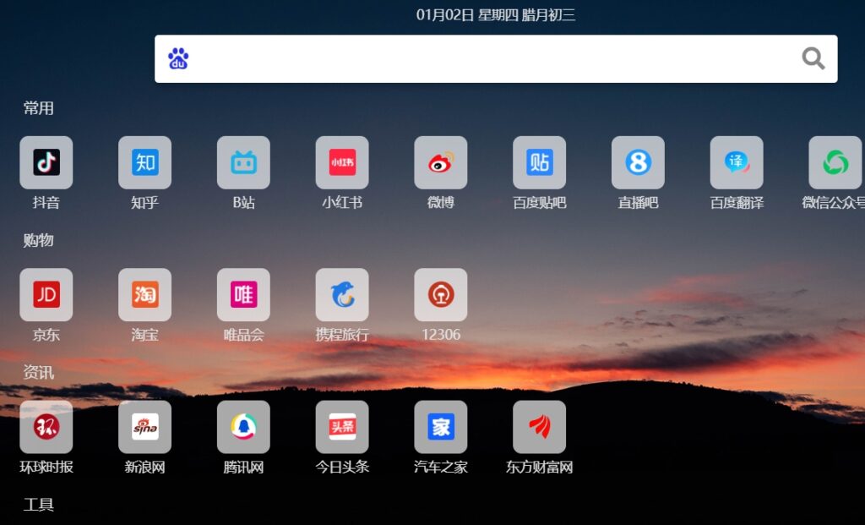The height and width of the screenshot is (525, 865).
Task: Open the 东方财富网 icon
Action: point(540,427)
